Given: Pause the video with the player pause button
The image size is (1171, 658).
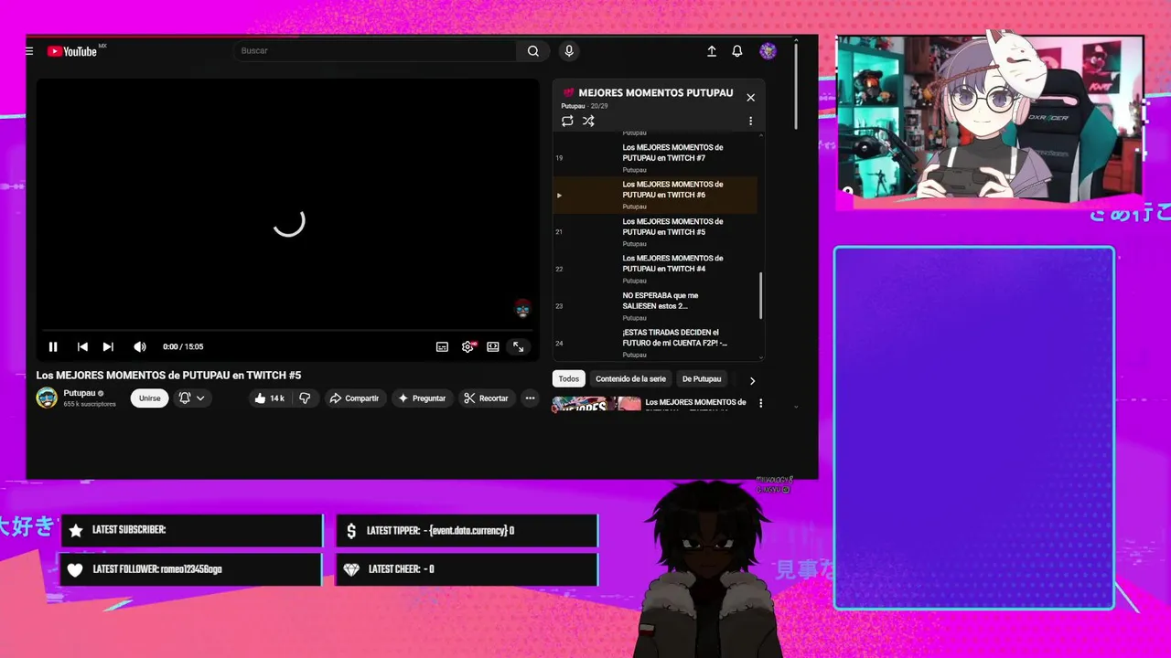Looking at the screenshot, I should pyautogui.click(x=53, y=346).
